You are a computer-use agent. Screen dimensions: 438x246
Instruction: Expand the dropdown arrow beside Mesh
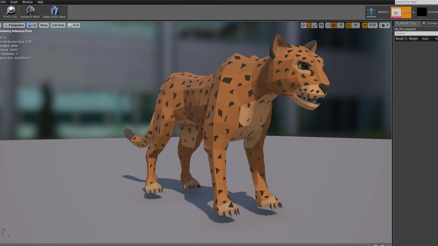point(413,12)
